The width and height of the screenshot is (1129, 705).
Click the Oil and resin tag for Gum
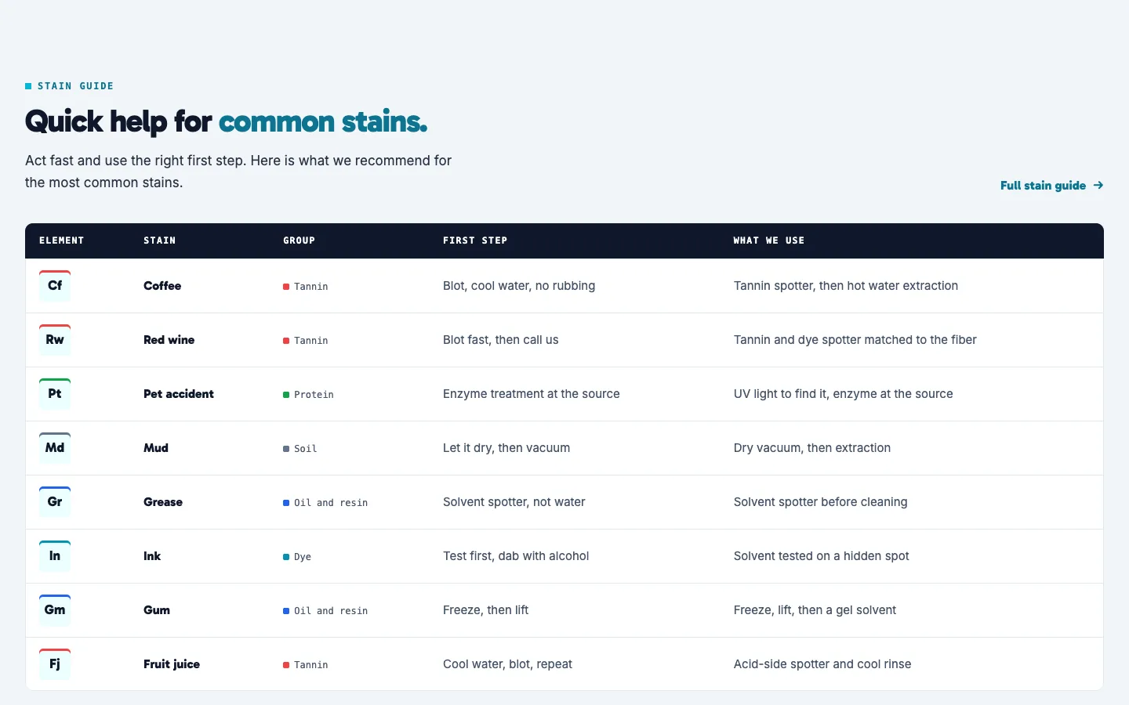point(325,611)
